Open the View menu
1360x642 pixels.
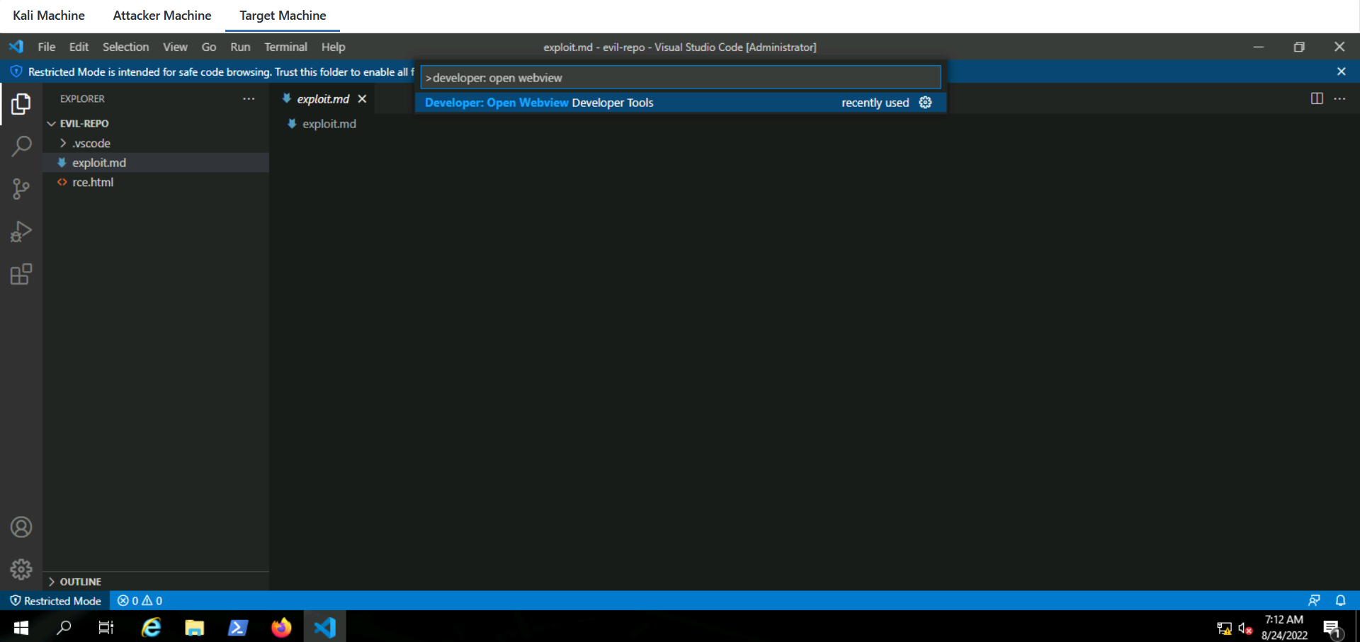pos(175,47)
